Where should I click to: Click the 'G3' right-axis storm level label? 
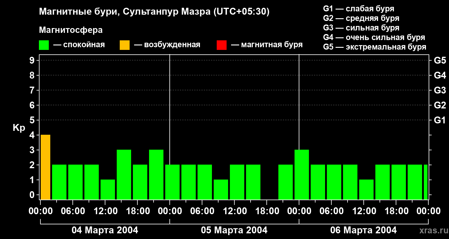pyautogui.click(x=440, y=90)
